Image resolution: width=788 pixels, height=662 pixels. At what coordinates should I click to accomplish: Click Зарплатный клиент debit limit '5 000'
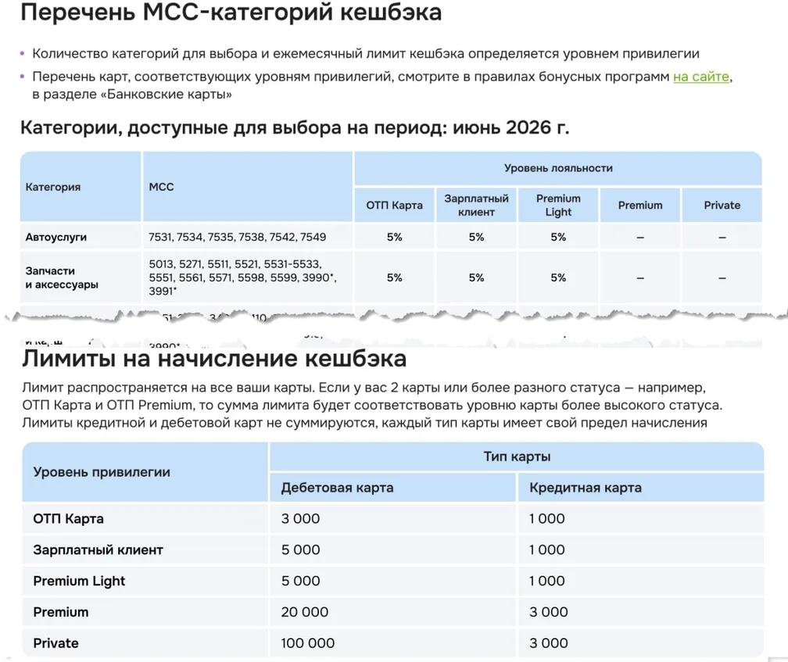point(300,550)
